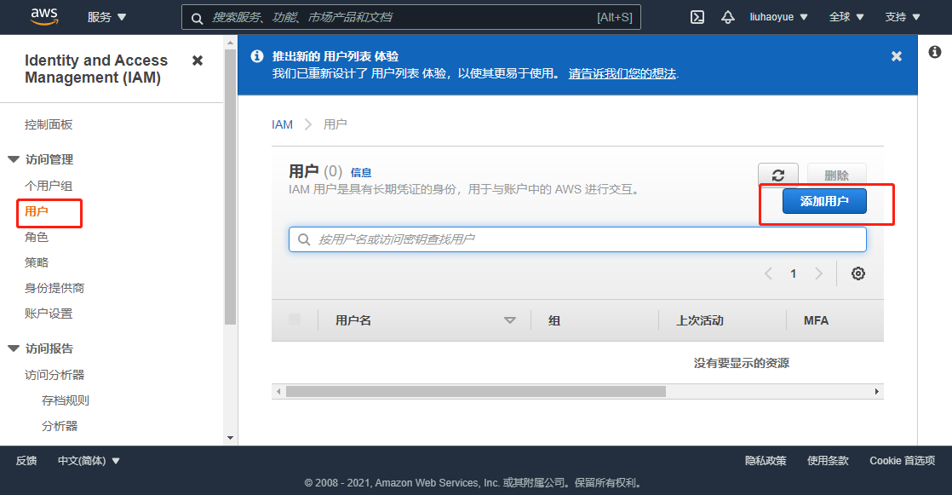
Task: Click the 上次活动 column header
Action: point(700,320)
